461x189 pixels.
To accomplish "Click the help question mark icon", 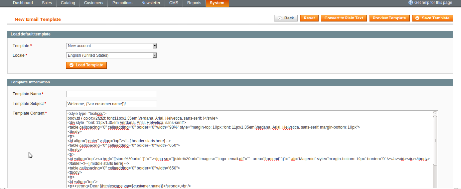I will tap(411, 3).
